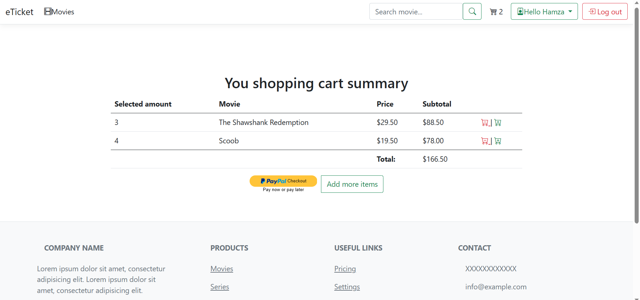Click Add more items button
The width and height of the screenshot is (640, 300).
coord(352,184)
